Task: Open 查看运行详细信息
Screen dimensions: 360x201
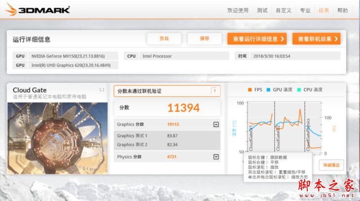Action: (257, 39)
